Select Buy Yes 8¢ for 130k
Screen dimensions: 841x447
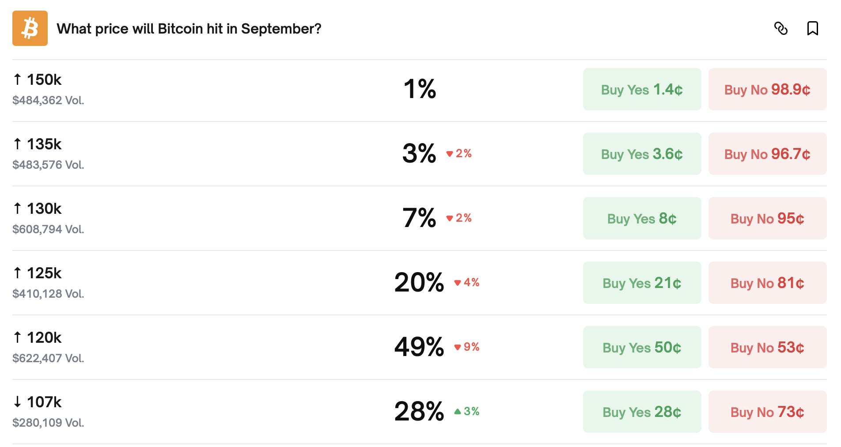[641, 219]
